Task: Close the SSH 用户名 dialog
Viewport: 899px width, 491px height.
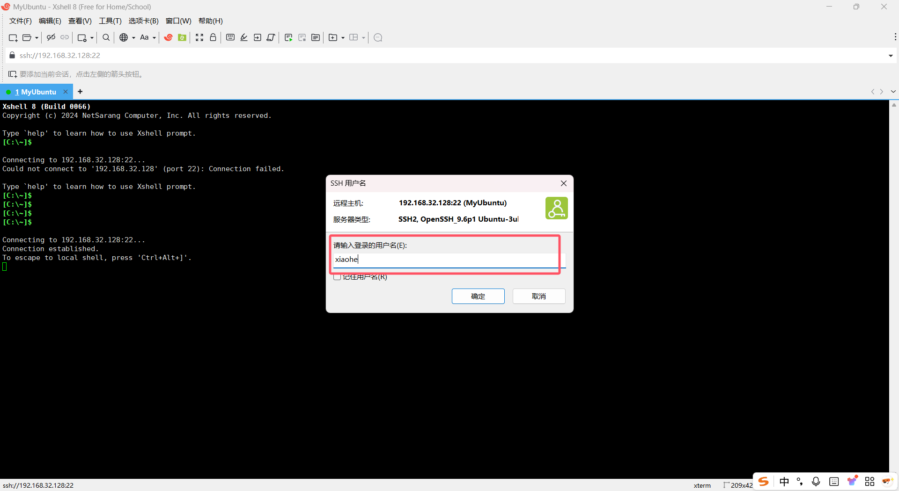Action: click(564, 183)
